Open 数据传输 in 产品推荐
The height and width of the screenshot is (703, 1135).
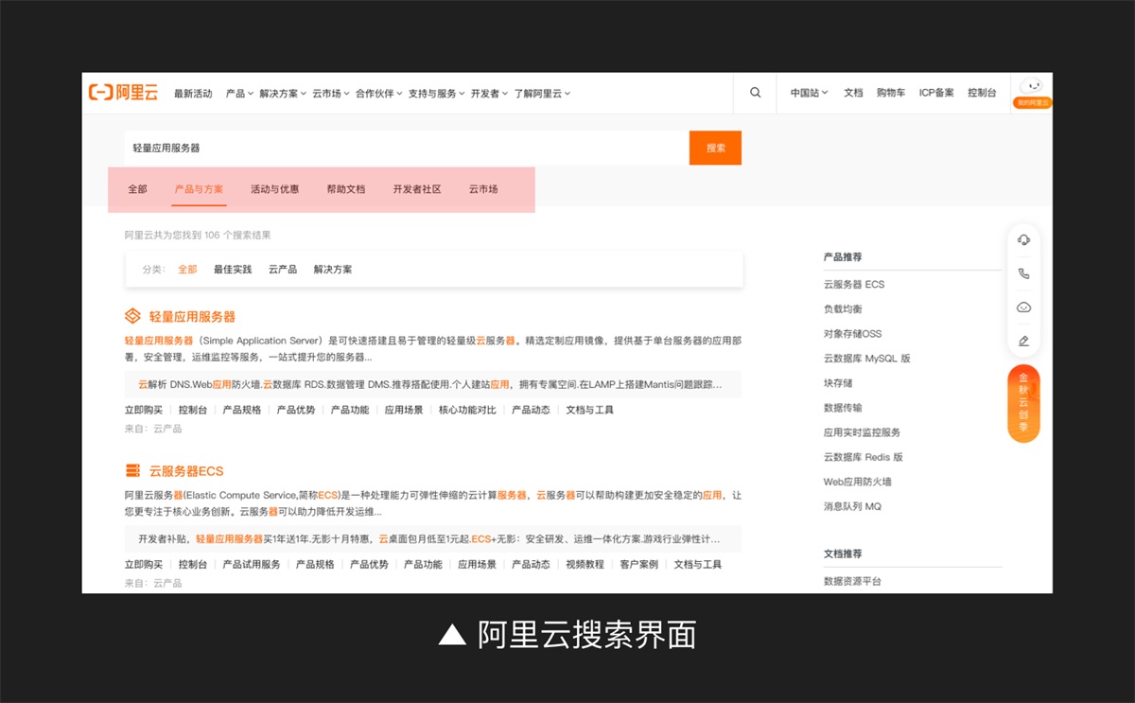click(x=843, y=407)
